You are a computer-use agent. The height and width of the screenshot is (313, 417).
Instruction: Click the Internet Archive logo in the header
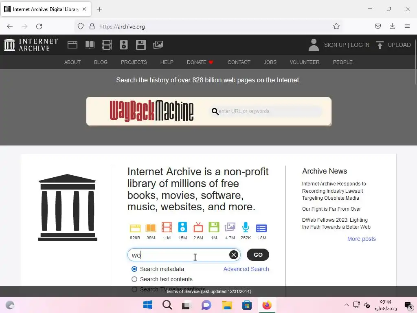pyautogui.click(x=31, y=45)
